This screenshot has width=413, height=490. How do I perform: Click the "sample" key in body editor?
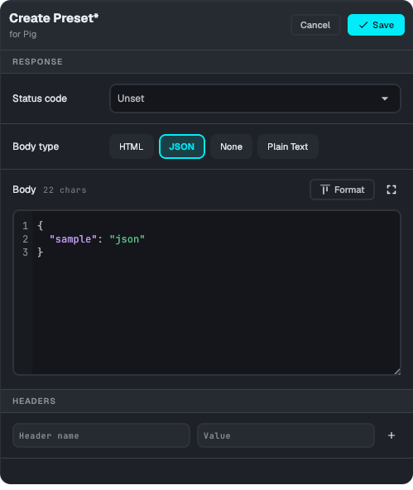[x=73, y=239]
